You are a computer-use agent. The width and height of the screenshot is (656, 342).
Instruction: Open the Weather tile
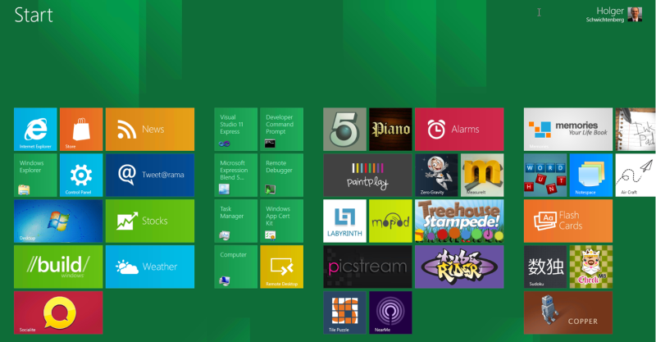pos(150,267)
